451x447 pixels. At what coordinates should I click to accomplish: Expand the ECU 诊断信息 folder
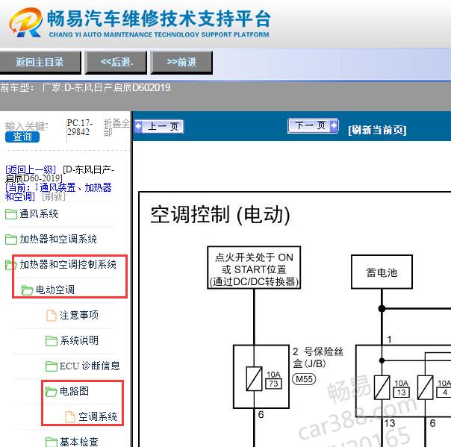[x=90, y=366]
